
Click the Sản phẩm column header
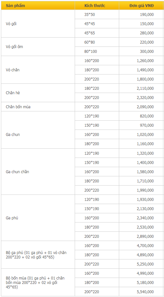click(38, 5)
